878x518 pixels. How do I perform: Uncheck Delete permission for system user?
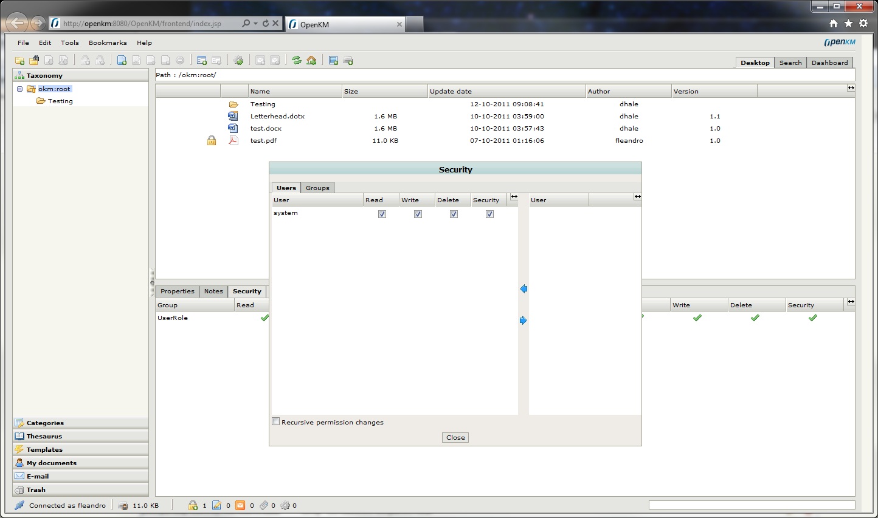pos(454,214)
